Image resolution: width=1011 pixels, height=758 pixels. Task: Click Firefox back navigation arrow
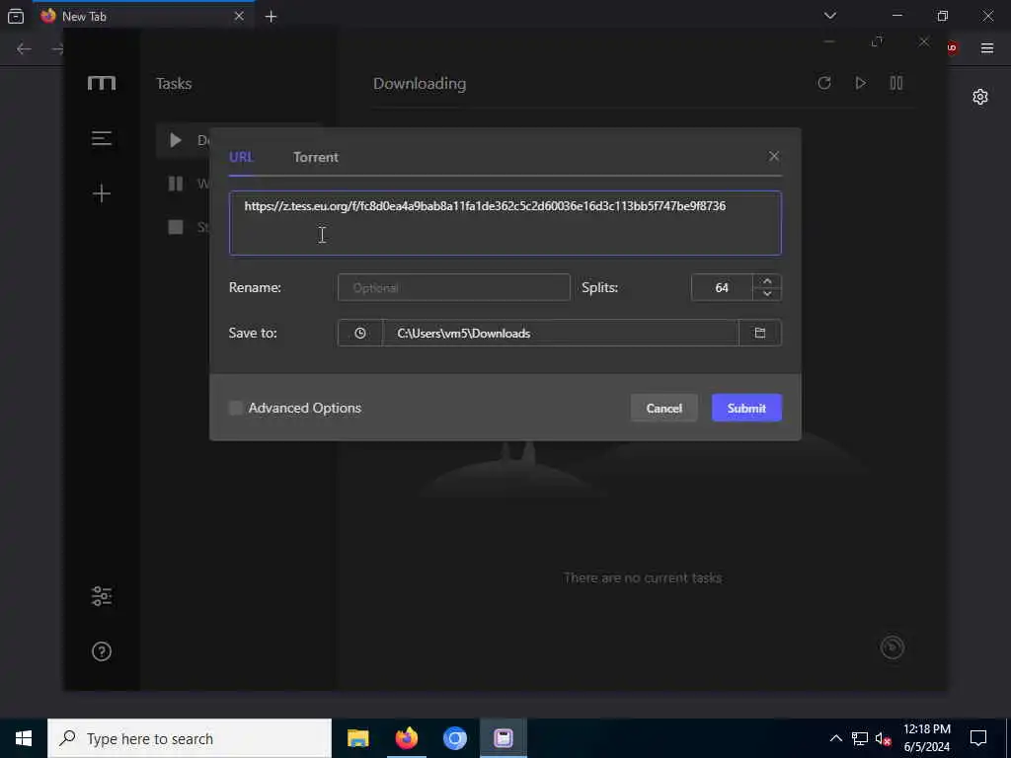[x=24, y=48]
